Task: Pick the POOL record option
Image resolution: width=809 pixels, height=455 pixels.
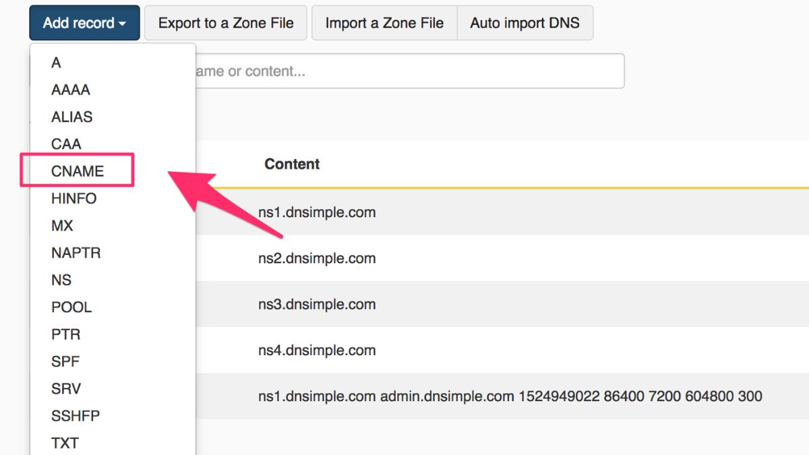Action: tap(71, 307)
